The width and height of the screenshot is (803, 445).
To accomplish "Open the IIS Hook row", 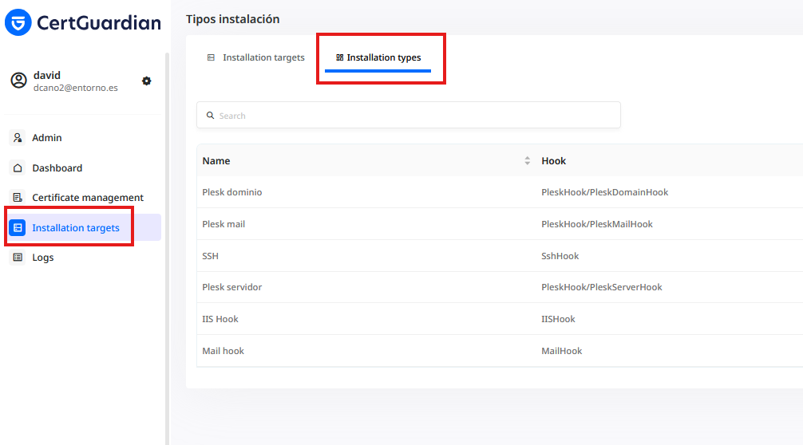I will [500, 319].
